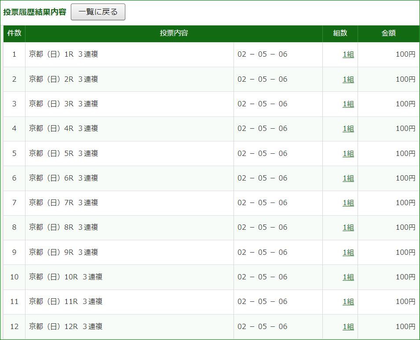Click the 1組 link for 京都 12R
Viewport: 420px width, 340px height.
tap(348, 326)
